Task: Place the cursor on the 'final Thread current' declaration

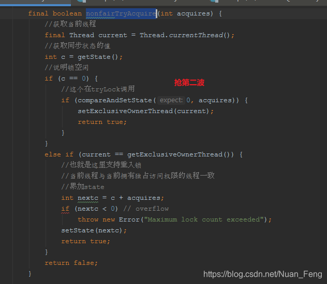Action: (86, 35)
